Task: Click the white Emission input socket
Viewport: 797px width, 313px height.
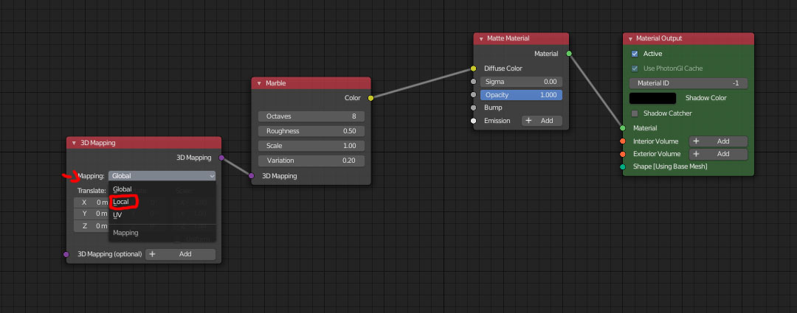Action: (473, 121)
